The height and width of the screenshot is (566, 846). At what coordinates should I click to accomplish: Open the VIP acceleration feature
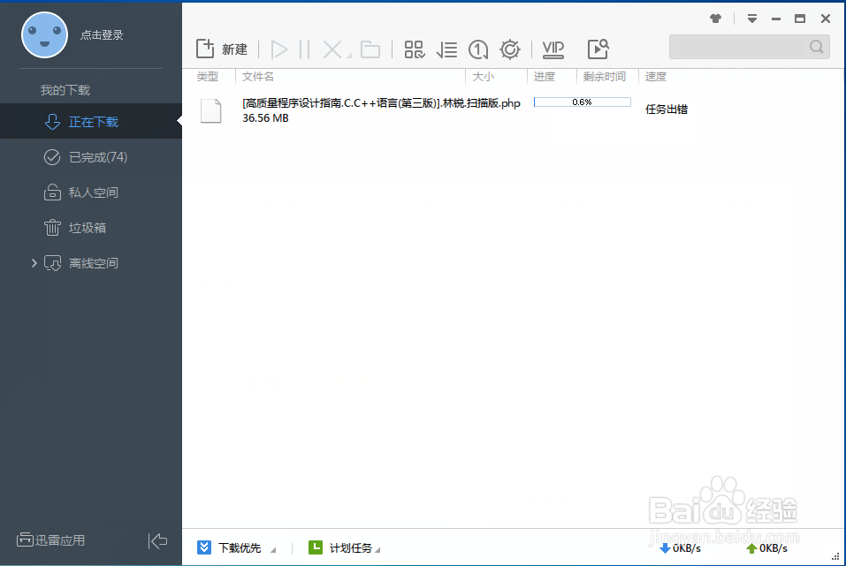(553, 49)
